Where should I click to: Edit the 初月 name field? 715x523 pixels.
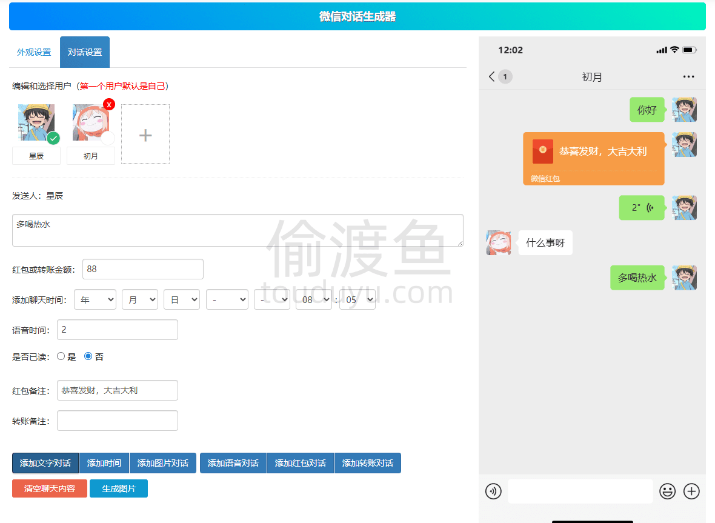pyautogui.click(x=91, y=156)
